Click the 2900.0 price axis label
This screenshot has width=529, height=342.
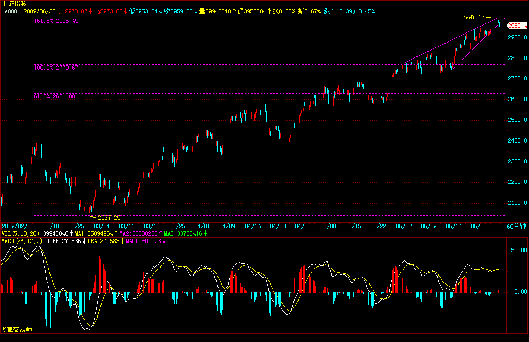(517, 37)
